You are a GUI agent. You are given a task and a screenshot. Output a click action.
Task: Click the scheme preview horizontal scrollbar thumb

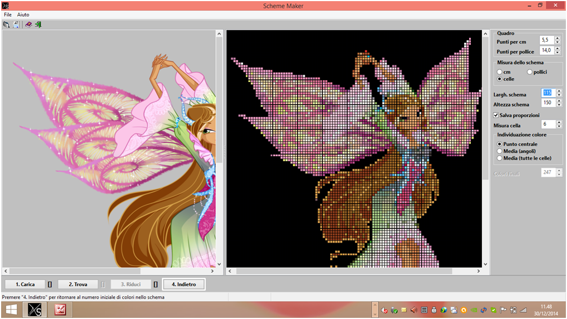tap(344, 271)
